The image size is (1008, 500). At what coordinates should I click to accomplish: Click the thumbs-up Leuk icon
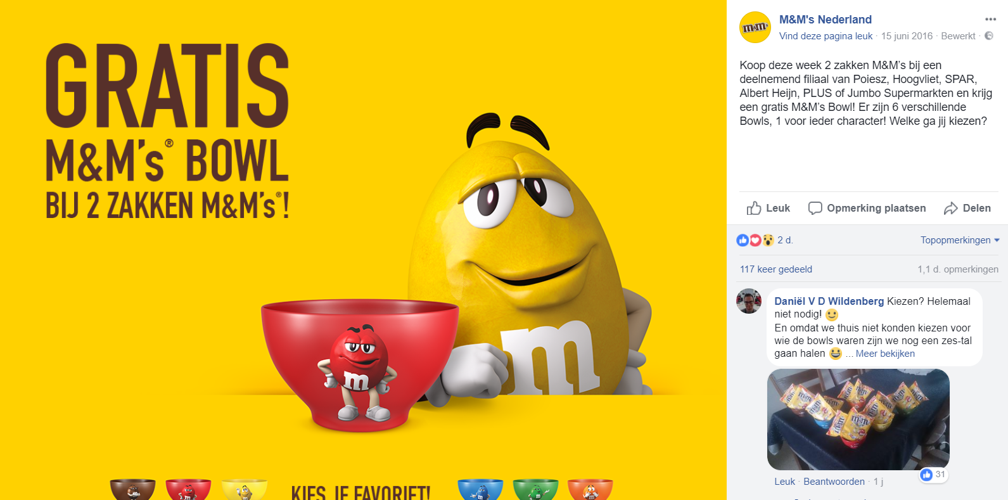point(753,208)
